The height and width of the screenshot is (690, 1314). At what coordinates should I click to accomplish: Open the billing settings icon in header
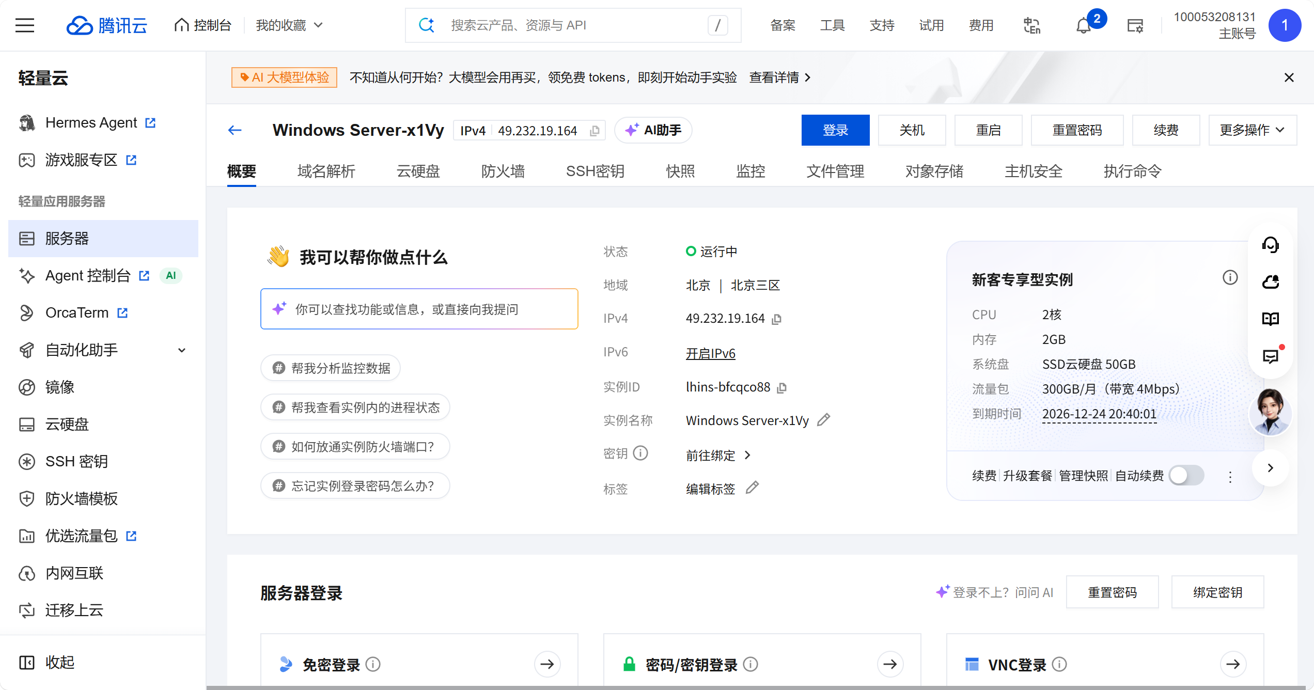1135,25
